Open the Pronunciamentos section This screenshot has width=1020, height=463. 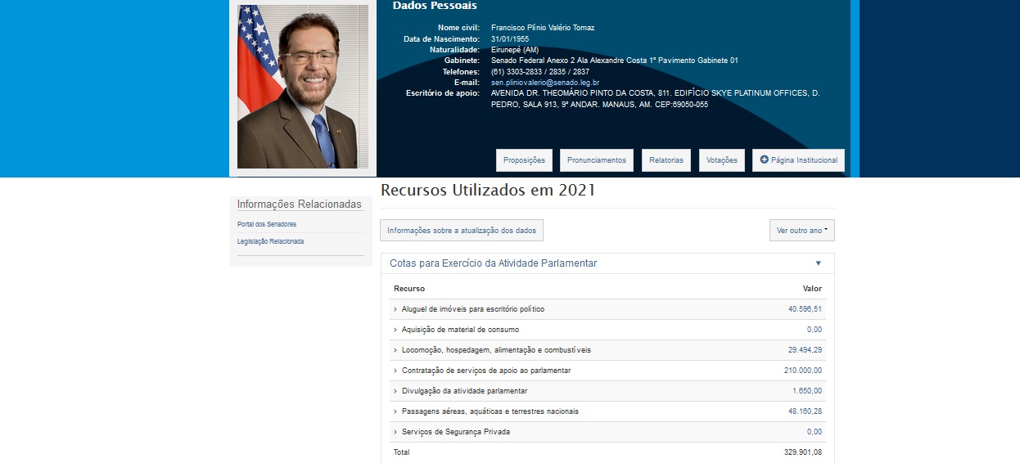597,160
